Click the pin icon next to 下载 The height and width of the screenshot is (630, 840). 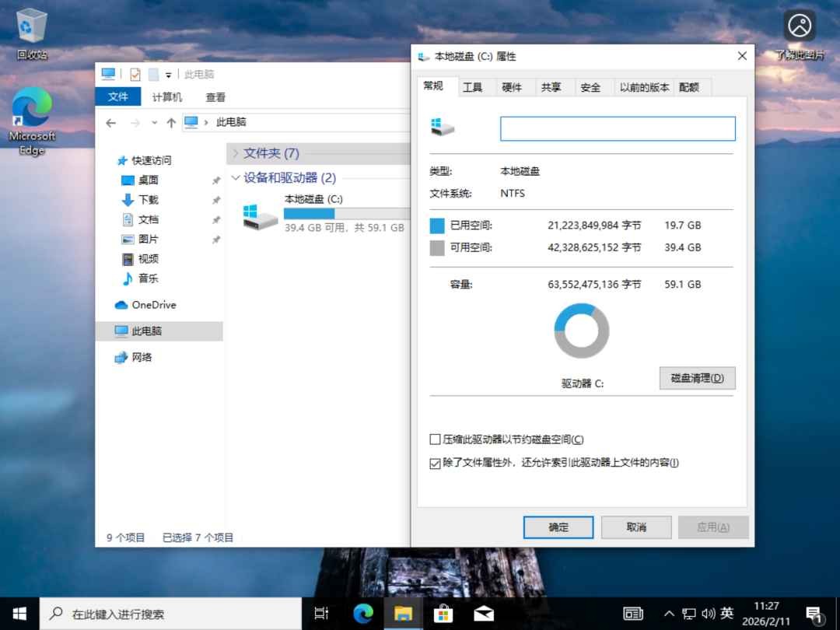tap(216, 201)
